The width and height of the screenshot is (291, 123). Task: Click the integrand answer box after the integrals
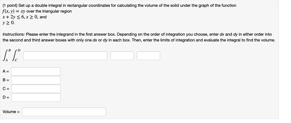pos(65,56)
